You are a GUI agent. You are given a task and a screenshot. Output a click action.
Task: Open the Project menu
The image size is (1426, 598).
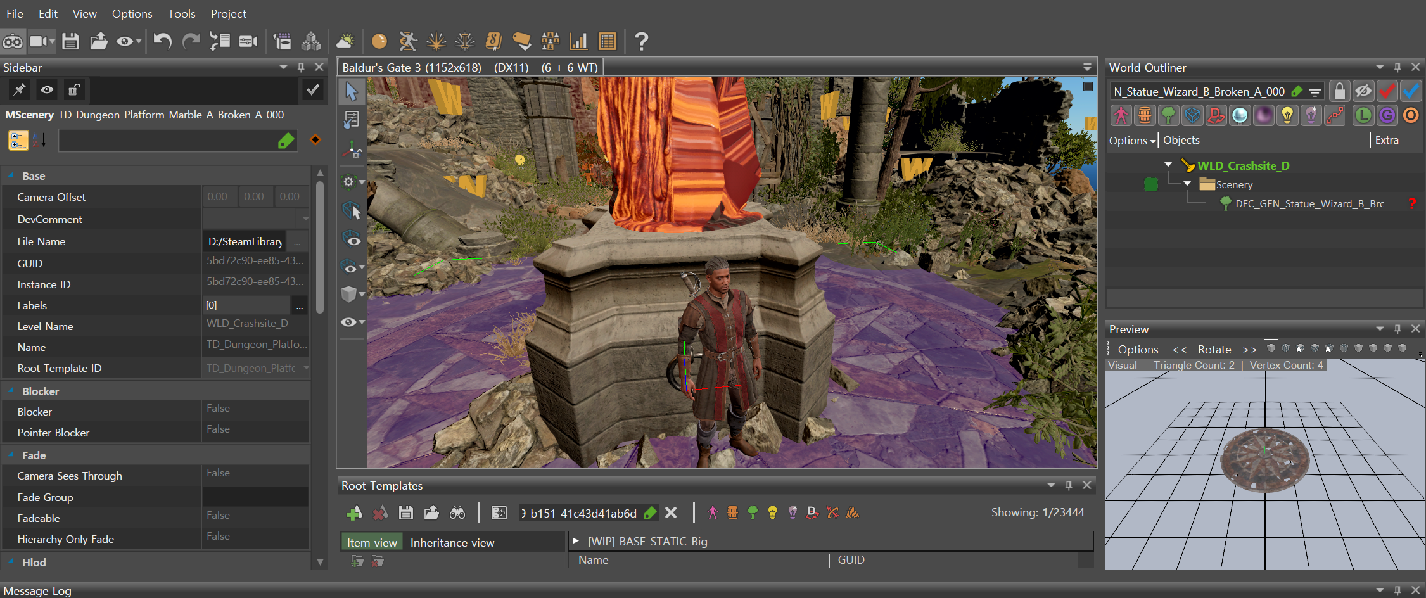point(228,13)
